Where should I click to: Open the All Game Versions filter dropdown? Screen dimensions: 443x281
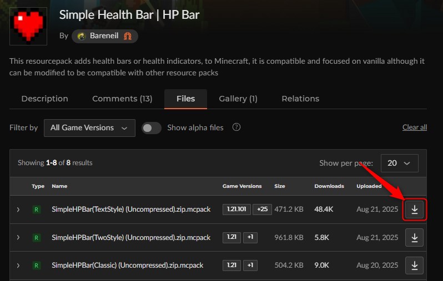[x=89, y=128]
